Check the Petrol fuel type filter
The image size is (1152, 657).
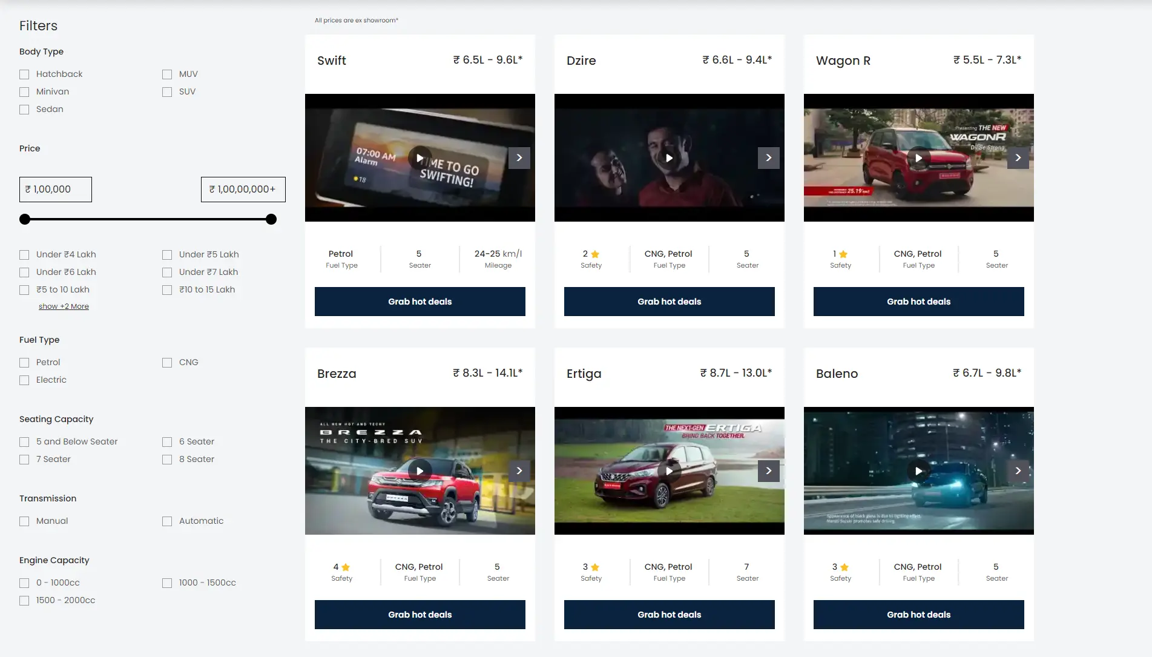tap(24, 363)
